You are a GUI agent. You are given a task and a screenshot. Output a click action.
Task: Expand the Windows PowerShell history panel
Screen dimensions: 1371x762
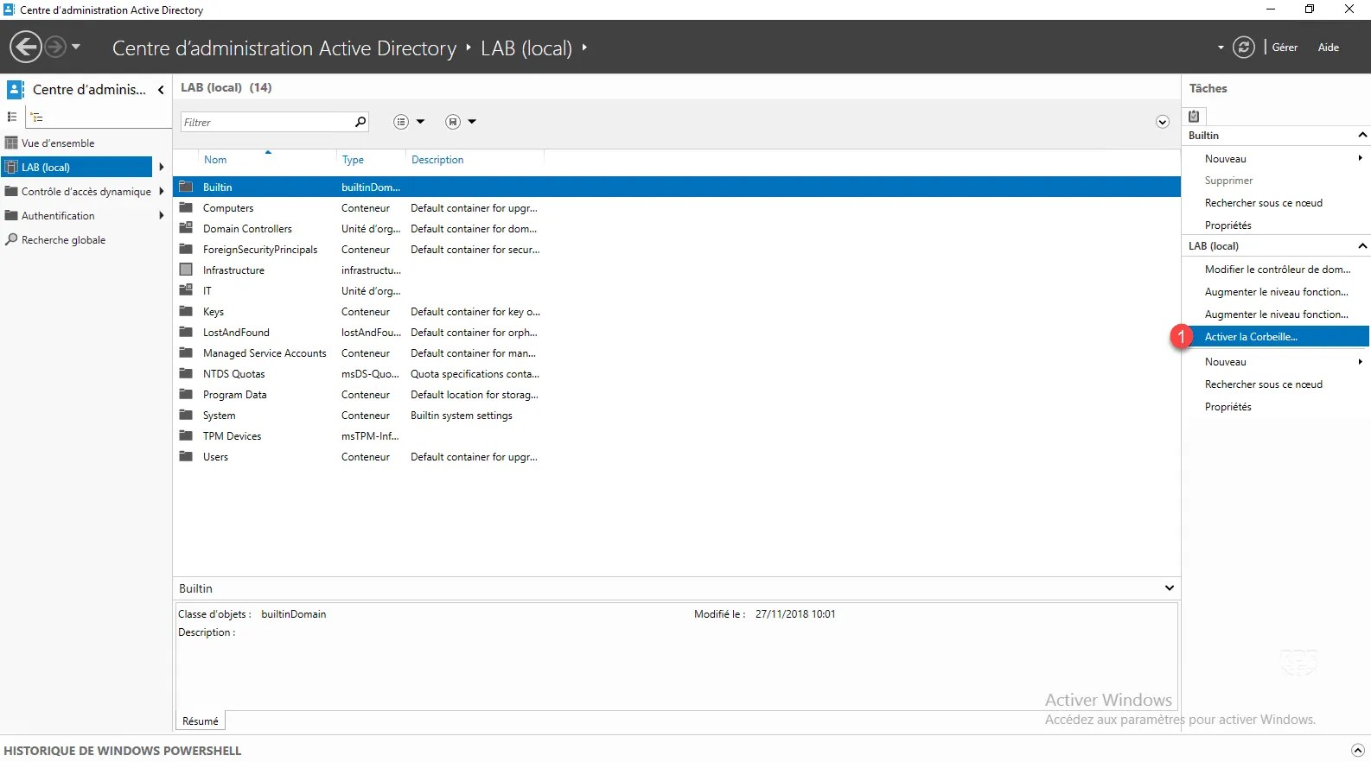pos(1357,751)
